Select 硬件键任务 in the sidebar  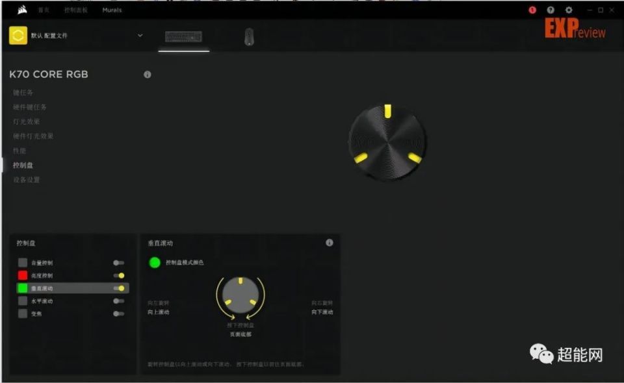pyautogui.click(x=29, y=107)
